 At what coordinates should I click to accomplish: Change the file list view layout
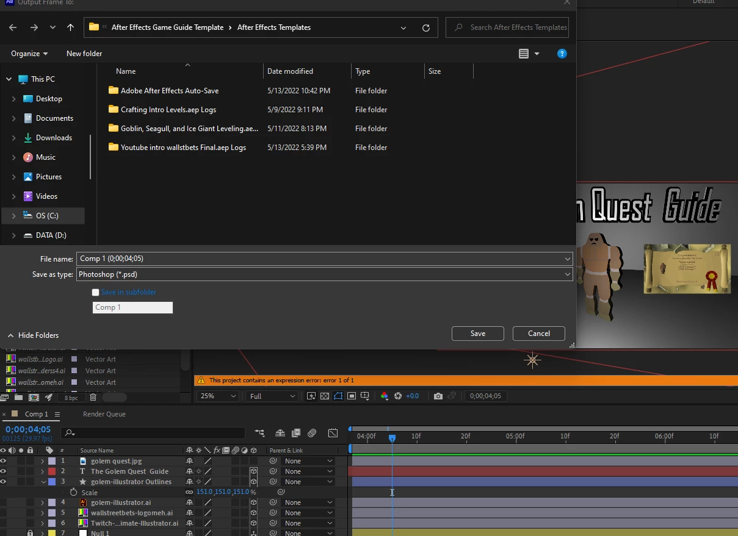coord(524,54)
